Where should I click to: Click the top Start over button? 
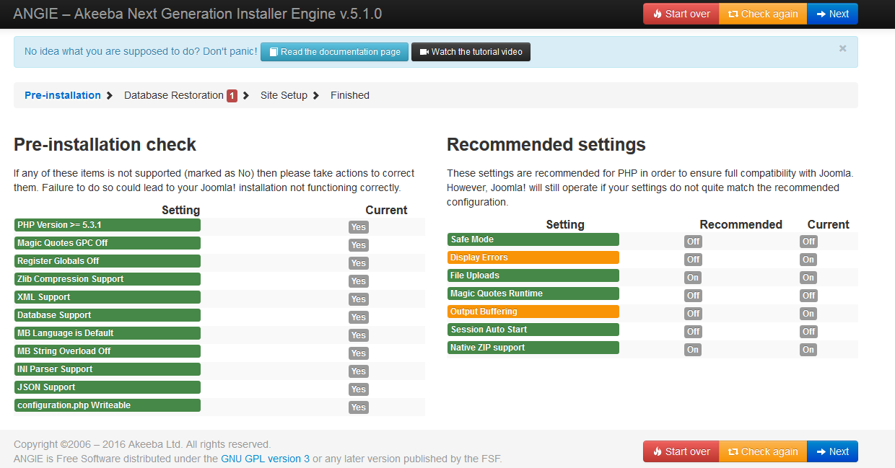point(681,14)
